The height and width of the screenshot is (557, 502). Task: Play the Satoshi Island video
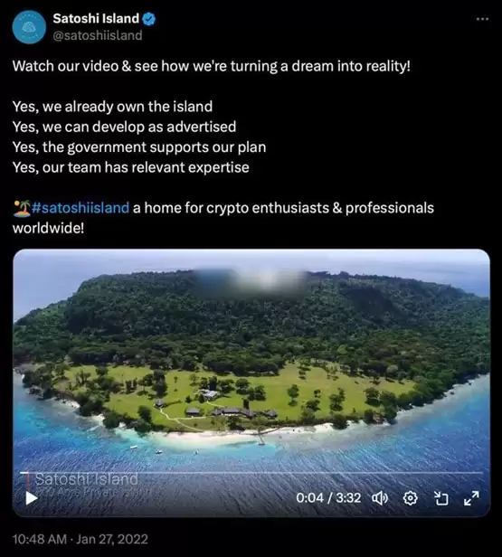click(32, 498)
